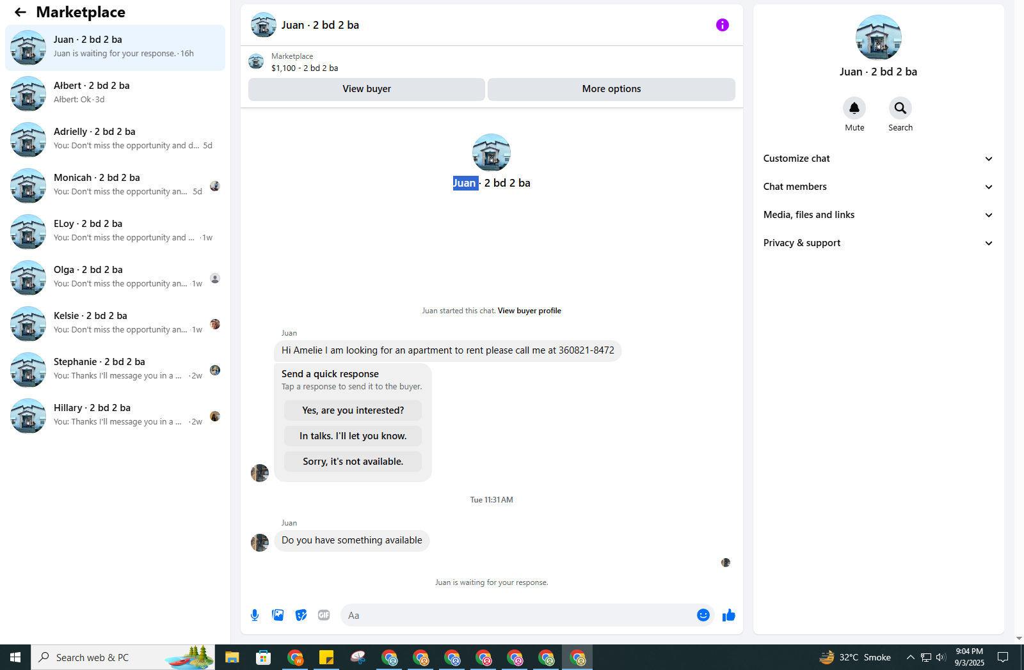Expand the Chat members section
1024x670 pixels.
point(878,187)
